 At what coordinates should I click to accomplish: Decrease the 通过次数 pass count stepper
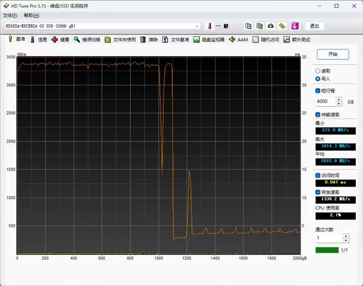(345, 240)
